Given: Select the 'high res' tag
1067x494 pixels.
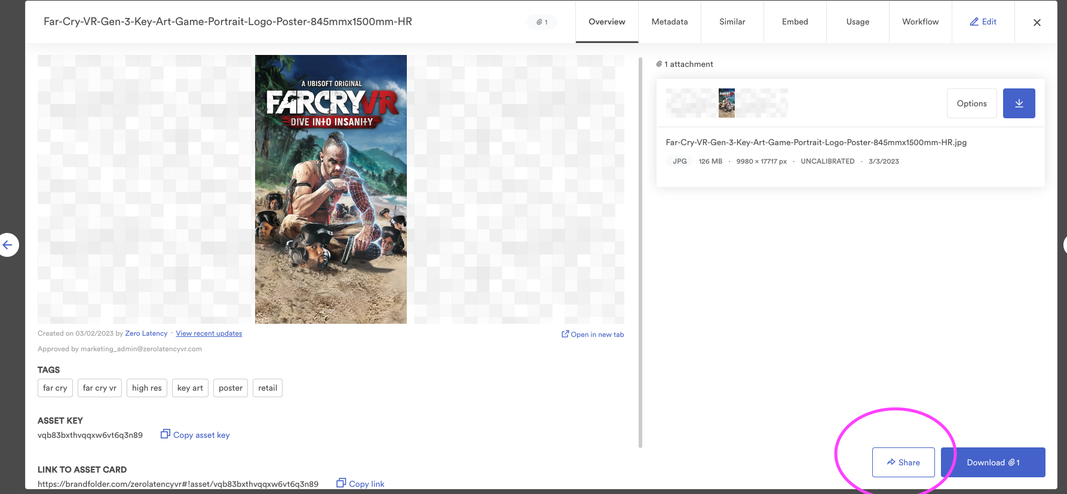Looking at the screenshot, I should (x=147, y=388).
